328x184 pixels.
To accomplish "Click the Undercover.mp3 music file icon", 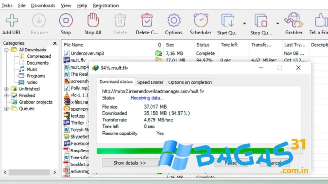I will 67,53.
